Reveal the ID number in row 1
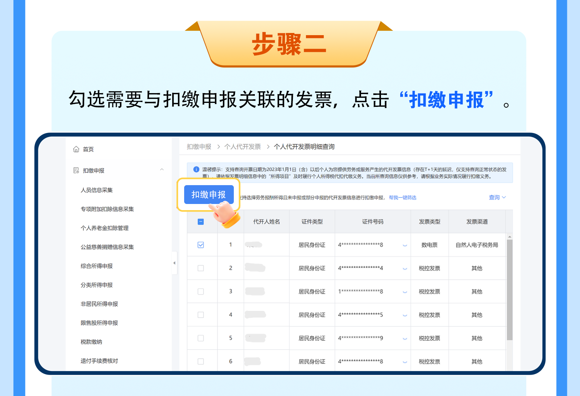580x396 pixels. [x=405, y=245]
